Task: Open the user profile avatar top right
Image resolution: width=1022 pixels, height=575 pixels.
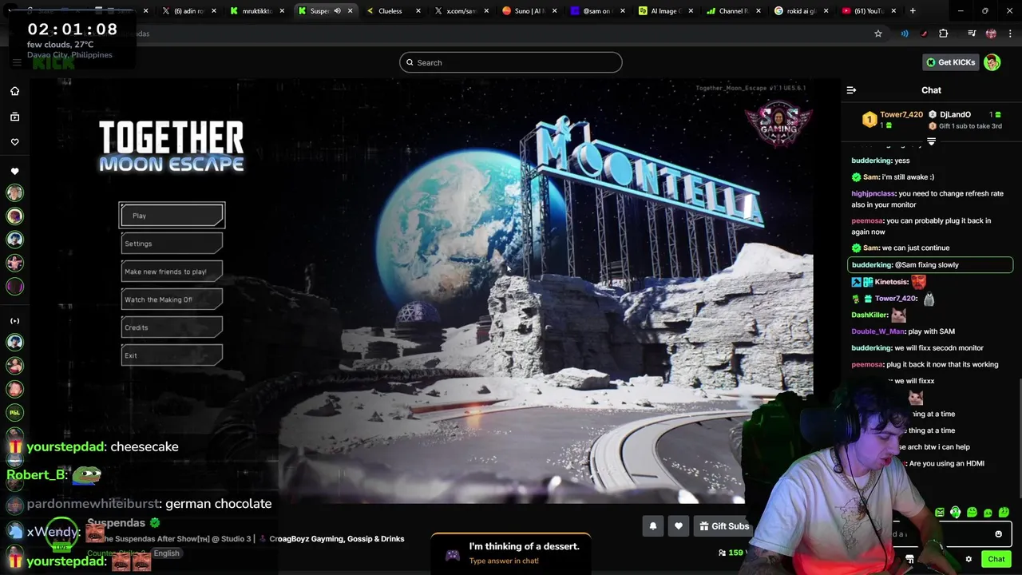Action: pos(992,62)
